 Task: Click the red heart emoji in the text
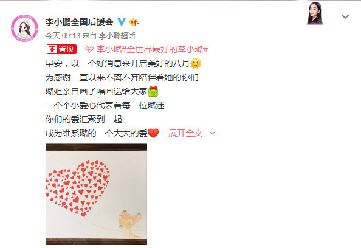pyautogui.click(x=153, y=133)
